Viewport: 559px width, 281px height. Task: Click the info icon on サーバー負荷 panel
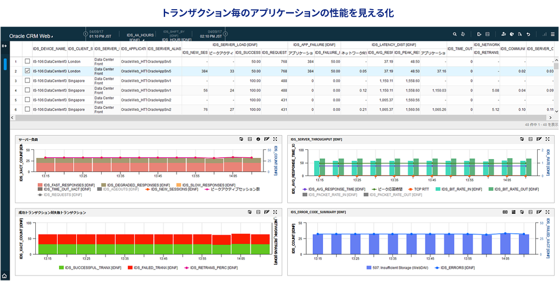258,139
